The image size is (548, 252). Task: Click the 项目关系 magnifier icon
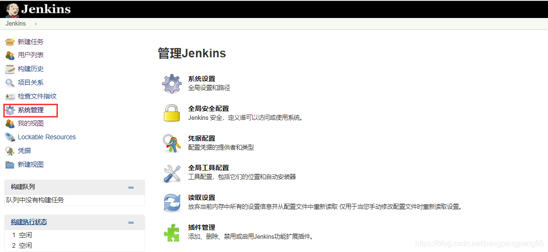[x=10, y=83]
